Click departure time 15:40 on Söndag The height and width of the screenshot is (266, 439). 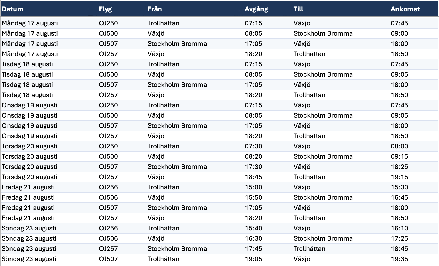point(253,228)
